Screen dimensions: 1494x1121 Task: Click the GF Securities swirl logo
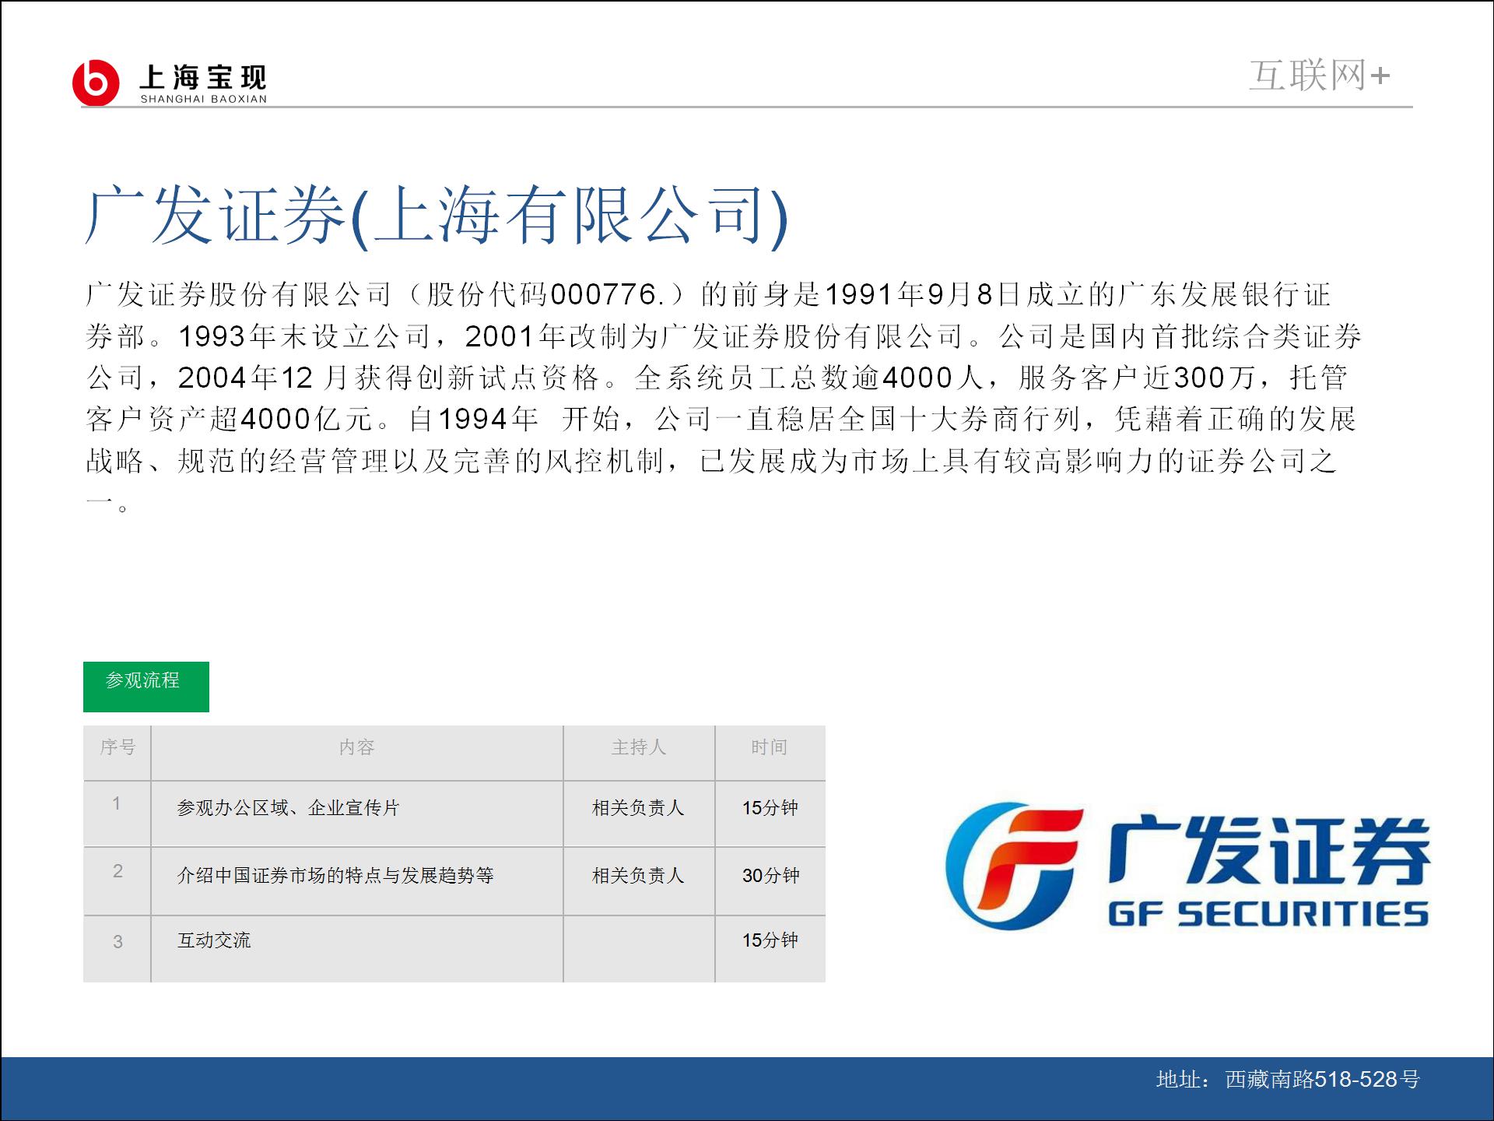pyautogui.click(x=1014, y=866)
